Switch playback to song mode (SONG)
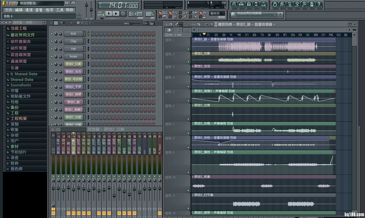The width and height of the screenshot is (365, 218). coord(103,15)
